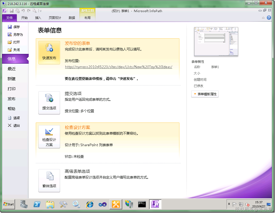The image size is (275, 213).
Task: Collapse the ribbon with the caret icon
Action: click(263, 18)
